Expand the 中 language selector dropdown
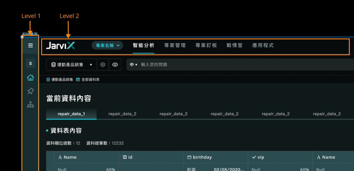Screen dimensions: 354x171 pyautogui.click(x=133, y=65)
